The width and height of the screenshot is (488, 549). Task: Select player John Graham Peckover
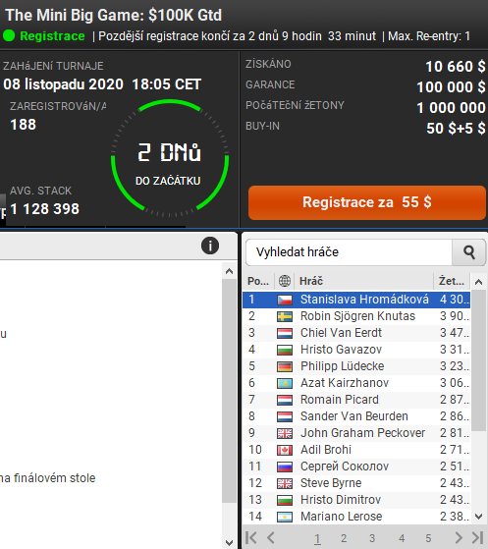pyautogui.click(x=356, y=433)
